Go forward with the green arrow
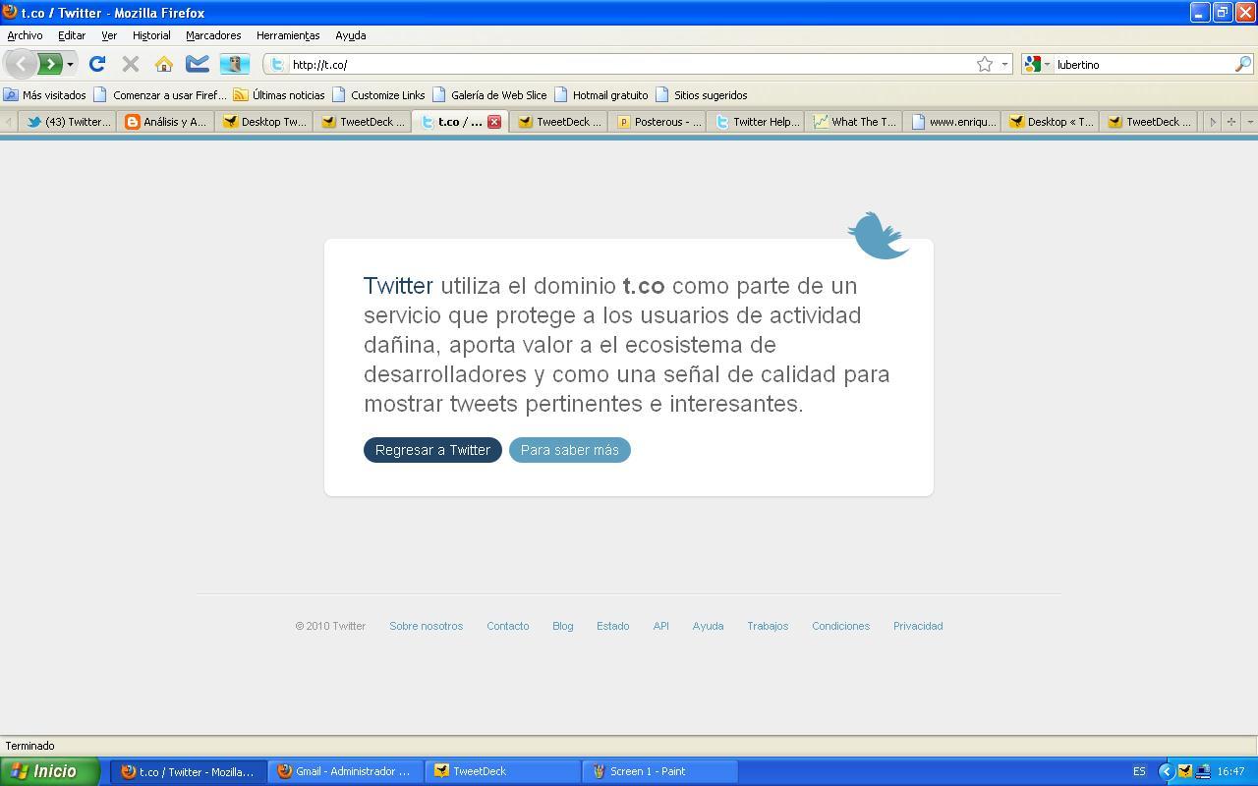1258x786 pixels. point(49,64)
